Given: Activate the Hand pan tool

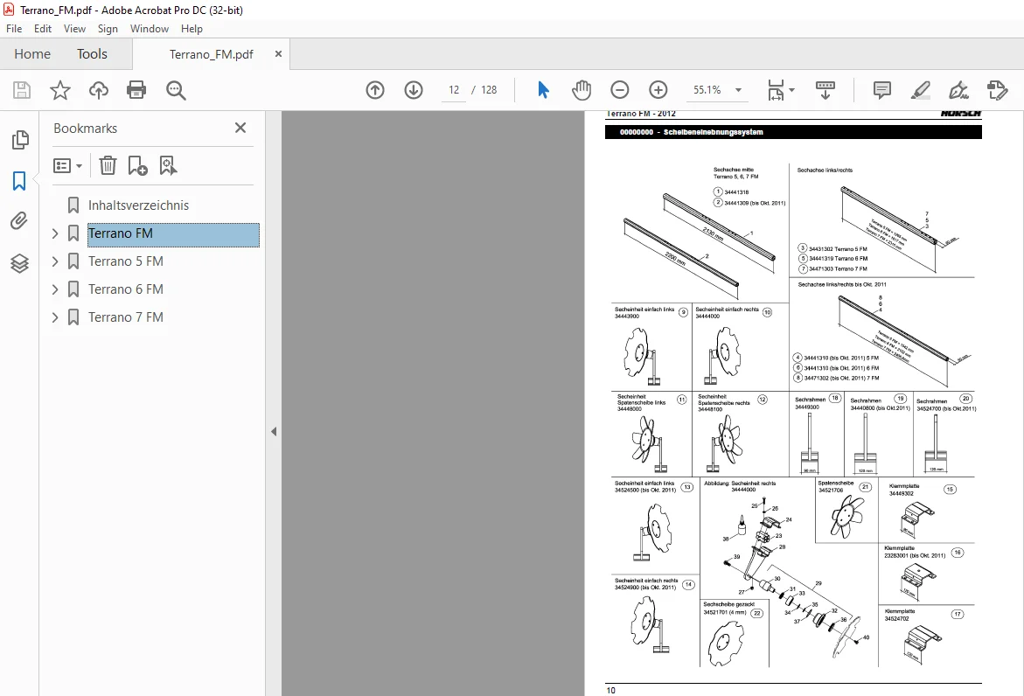Looking at the screenshot, I should point(582,90).
